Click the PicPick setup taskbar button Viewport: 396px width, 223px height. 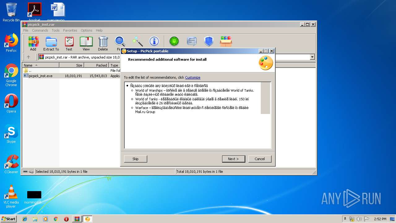[88, 219]
